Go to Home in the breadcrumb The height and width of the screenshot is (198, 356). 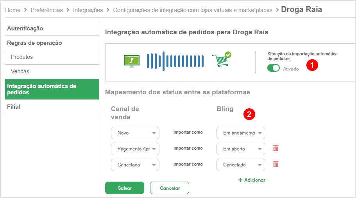point(13,10)
